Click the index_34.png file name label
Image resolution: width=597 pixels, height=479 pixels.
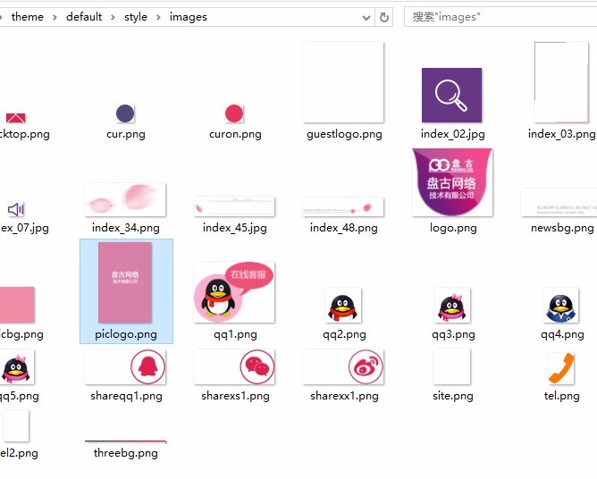126,228
